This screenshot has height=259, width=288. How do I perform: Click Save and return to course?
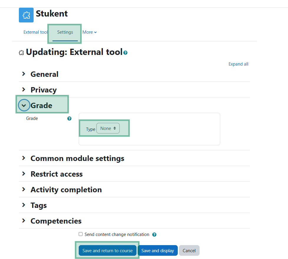(108, 250)
